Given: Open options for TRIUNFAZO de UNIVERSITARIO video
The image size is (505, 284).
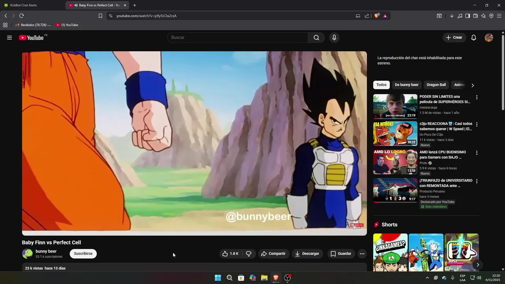Looking at the screenshot, I should pyautogui.click(x=477, y=181).
